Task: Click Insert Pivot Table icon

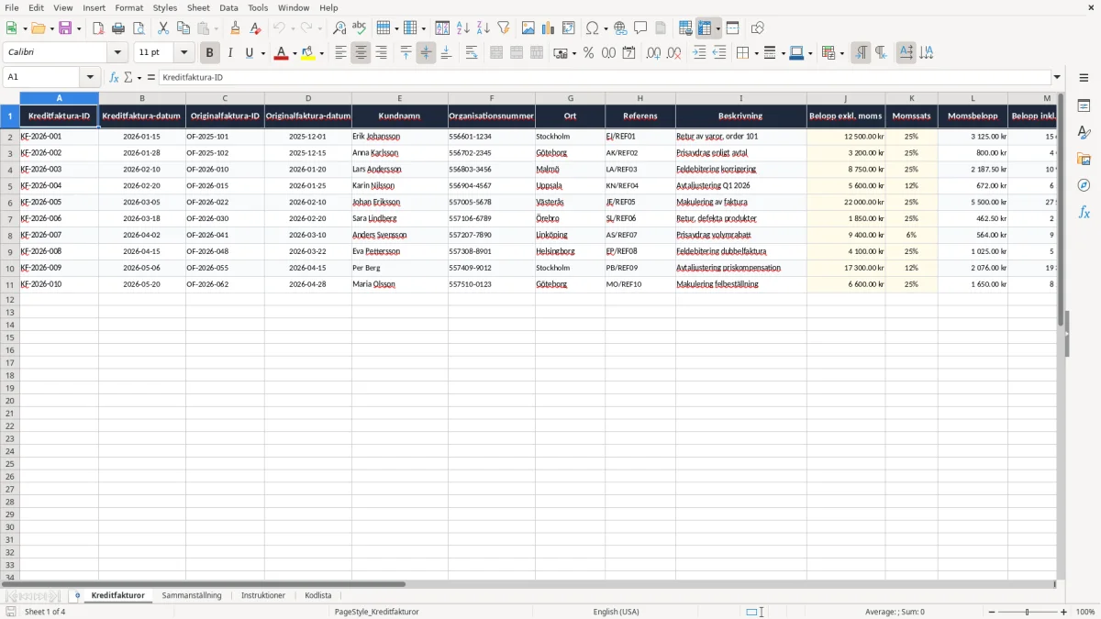Action: [568, 28]
